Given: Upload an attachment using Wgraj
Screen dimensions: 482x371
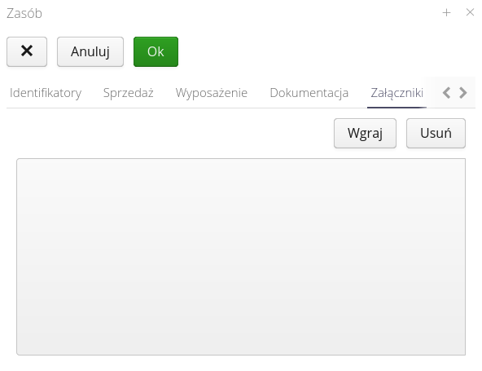Looking at the screenshot, I should point(365,133).
